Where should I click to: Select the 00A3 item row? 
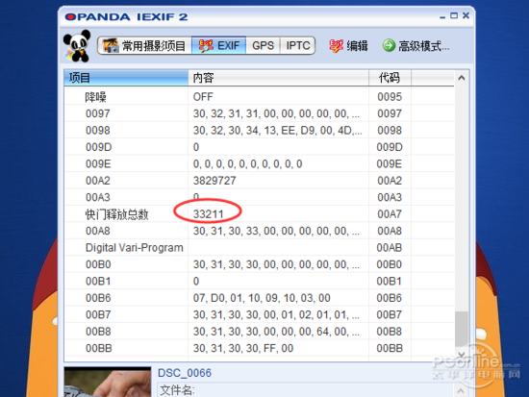(x=259, y=197)
